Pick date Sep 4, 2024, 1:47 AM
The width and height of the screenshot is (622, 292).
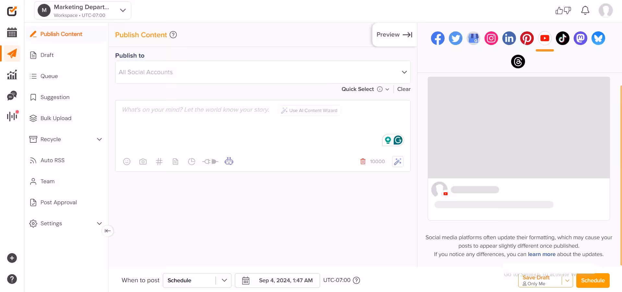coord(277,280)
